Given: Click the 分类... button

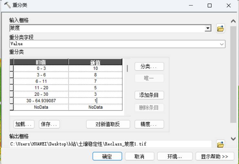Looking at the screenshot, I should (x=149, y=66).
